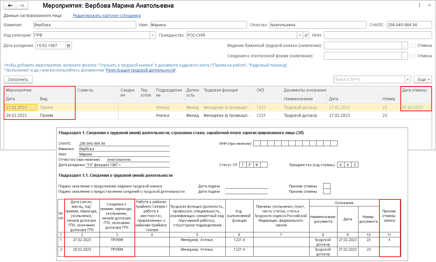Pick an electronic form application via ellipsis button

(x=405, y=56)
